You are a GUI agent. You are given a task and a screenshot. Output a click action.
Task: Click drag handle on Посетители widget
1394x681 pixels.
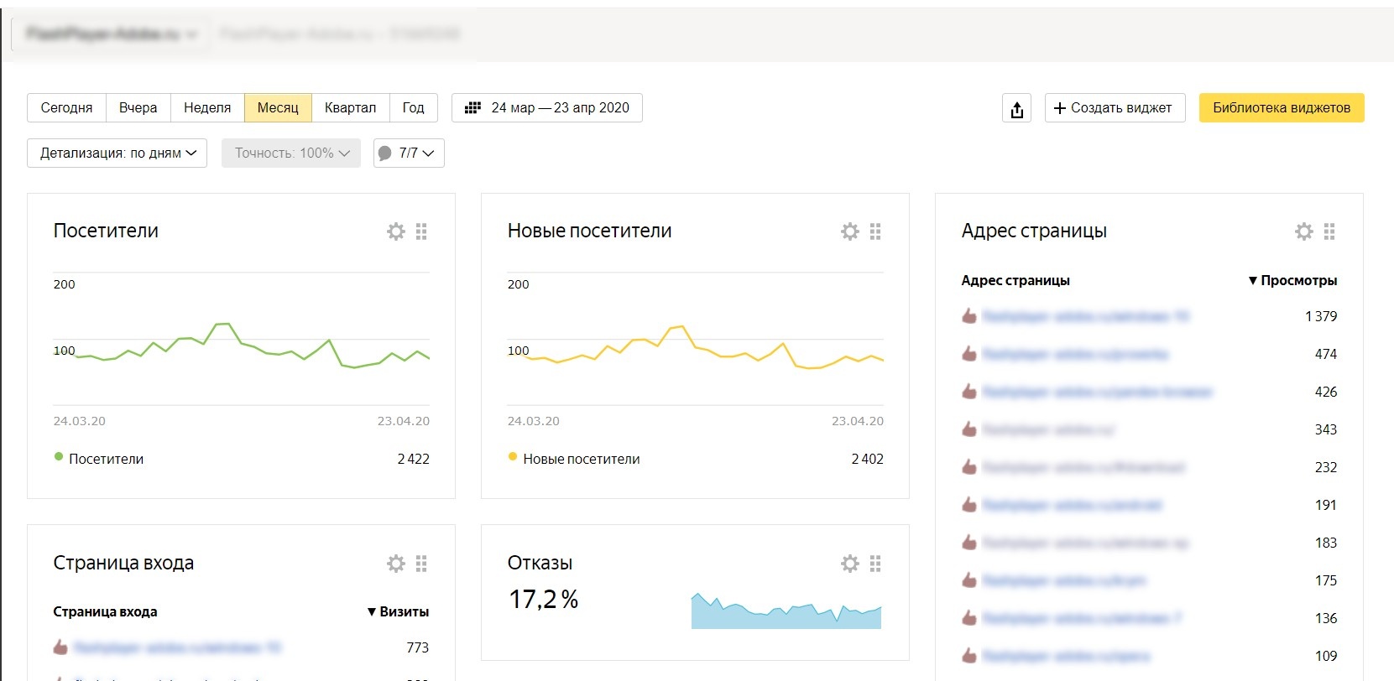[421, 231]
